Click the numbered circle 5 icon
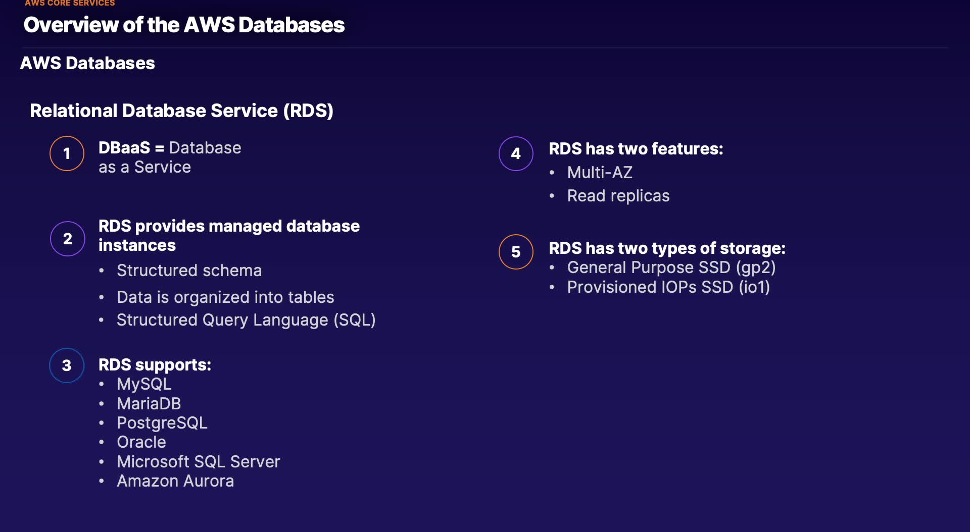Viewport: 970px width, 532px height. coord(515,252)
